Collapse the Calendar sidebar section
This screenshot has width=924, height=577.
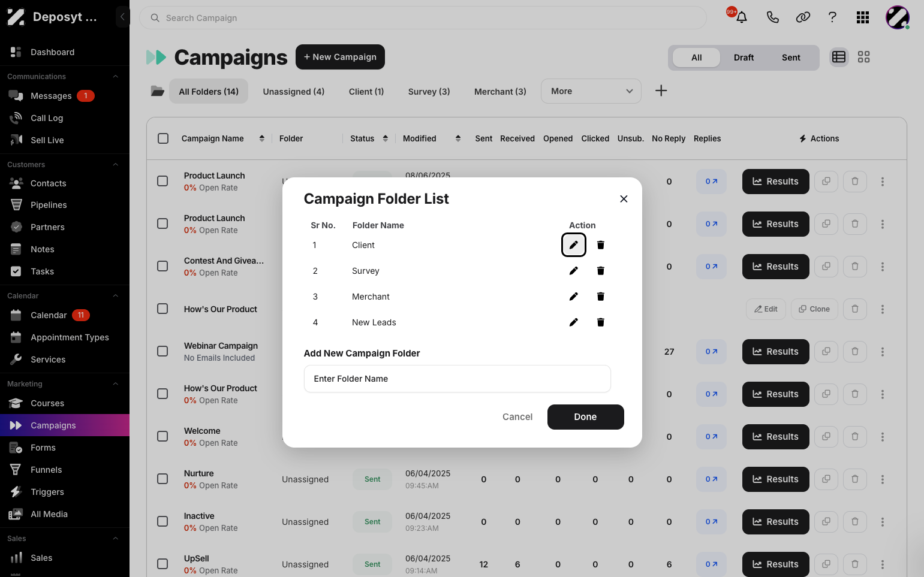tap(116, 296)
